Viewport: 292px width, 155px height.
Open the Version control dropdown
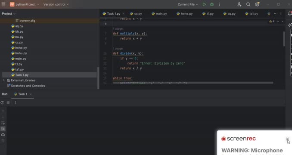point(56,4)
